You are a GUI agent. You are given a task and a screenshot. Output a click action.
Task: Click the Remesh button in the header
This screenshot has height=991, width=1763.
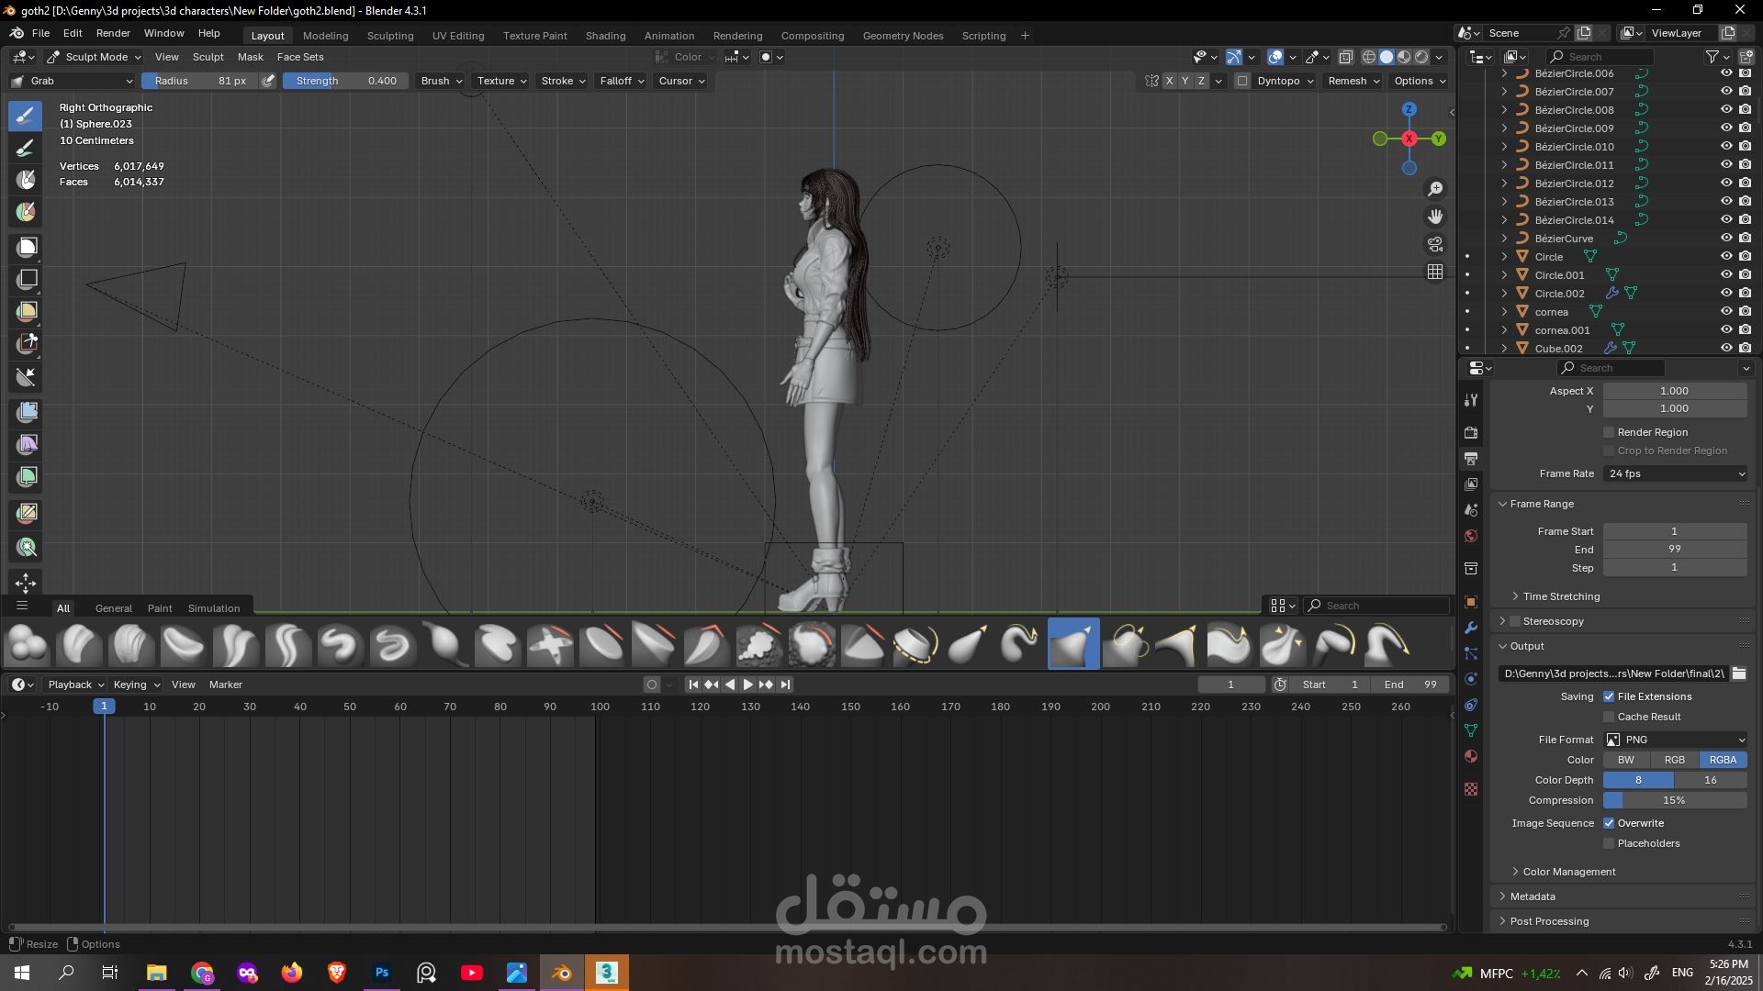(1353, 81)
